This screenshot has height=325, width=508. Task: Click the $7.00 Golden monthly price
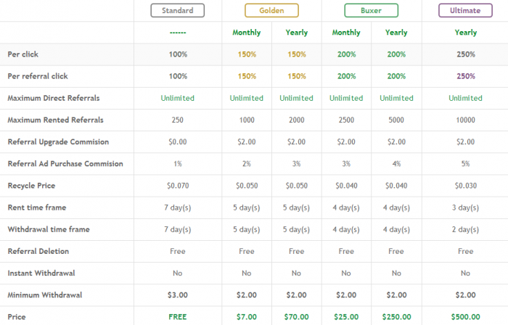pyautogui.click(x=247, y=316)
